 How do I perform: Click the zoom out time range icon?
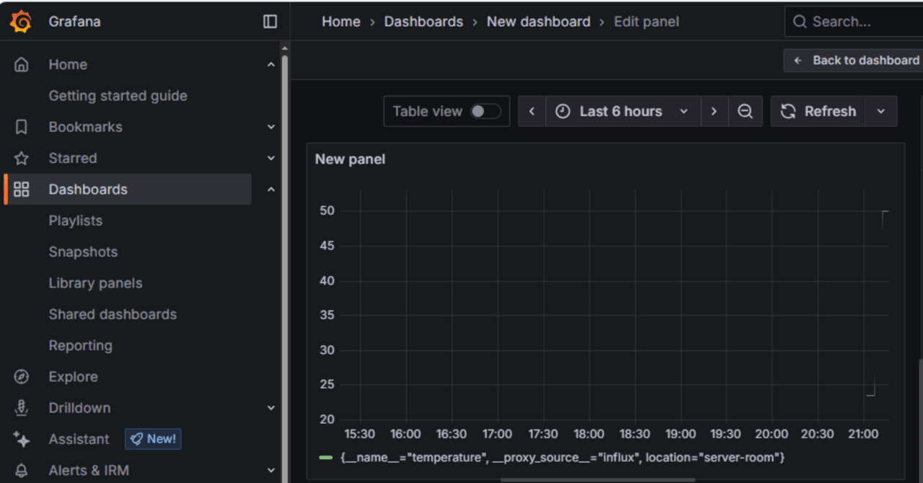[x=746, y=111]
